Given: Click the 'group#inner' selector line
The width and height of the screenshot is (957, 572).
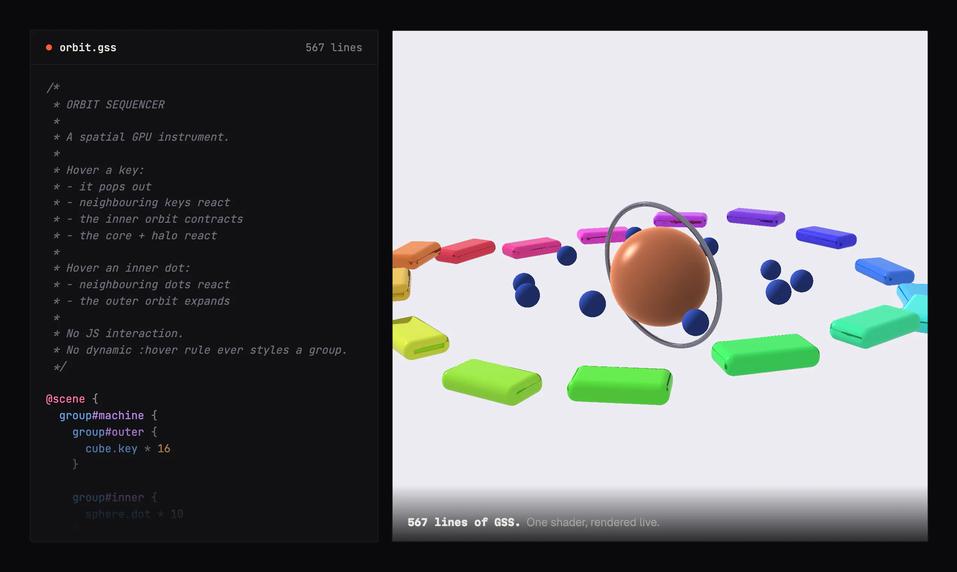Looking at the screenshot, I should 115,497.
